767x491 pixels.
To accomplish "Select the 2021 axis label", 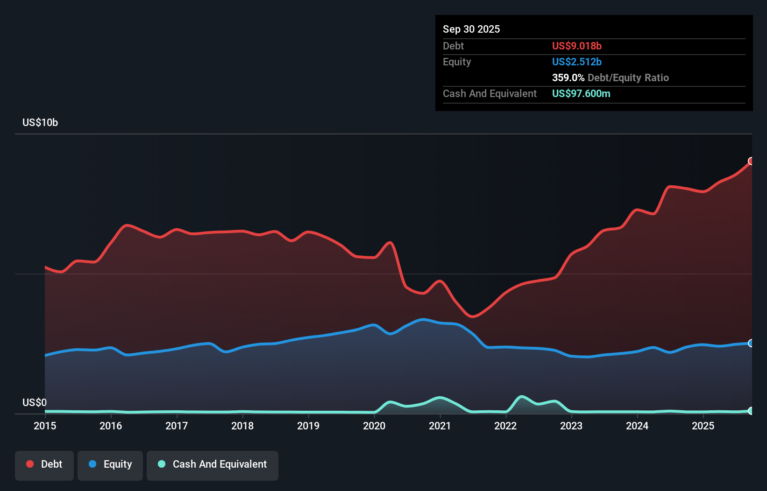I will [440, 426].
